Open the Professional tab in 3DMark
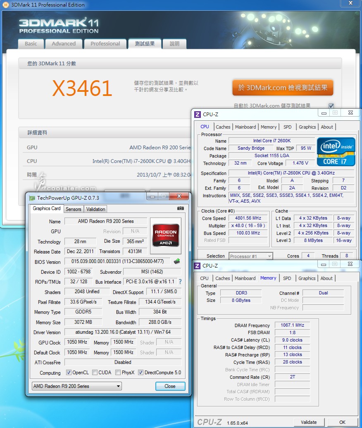Image resolution: width=362 pixels, height=428 pixels. (105, 44)
